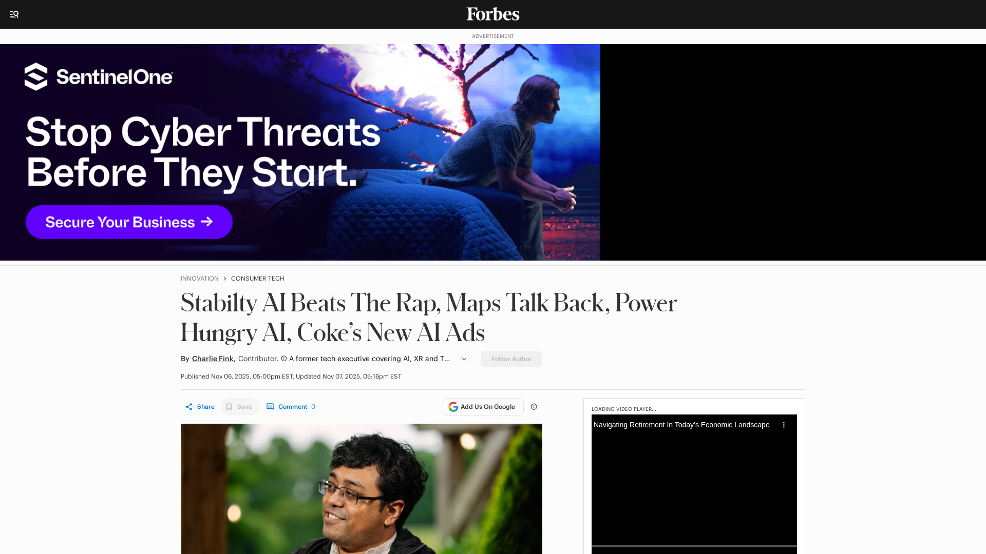The height and width of the screenshot is (554, 986).
Task: Click the Forbes logo
Action: point(493,14)
